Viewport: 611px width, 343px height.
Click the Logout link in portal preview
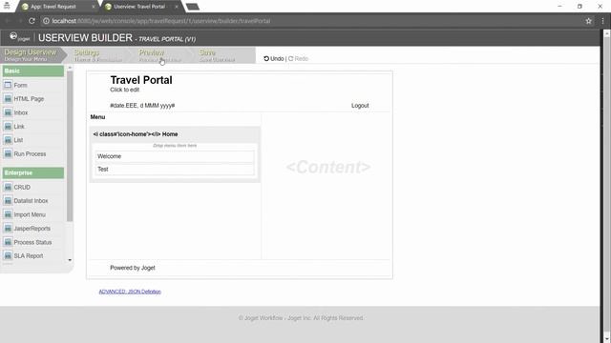360,106
